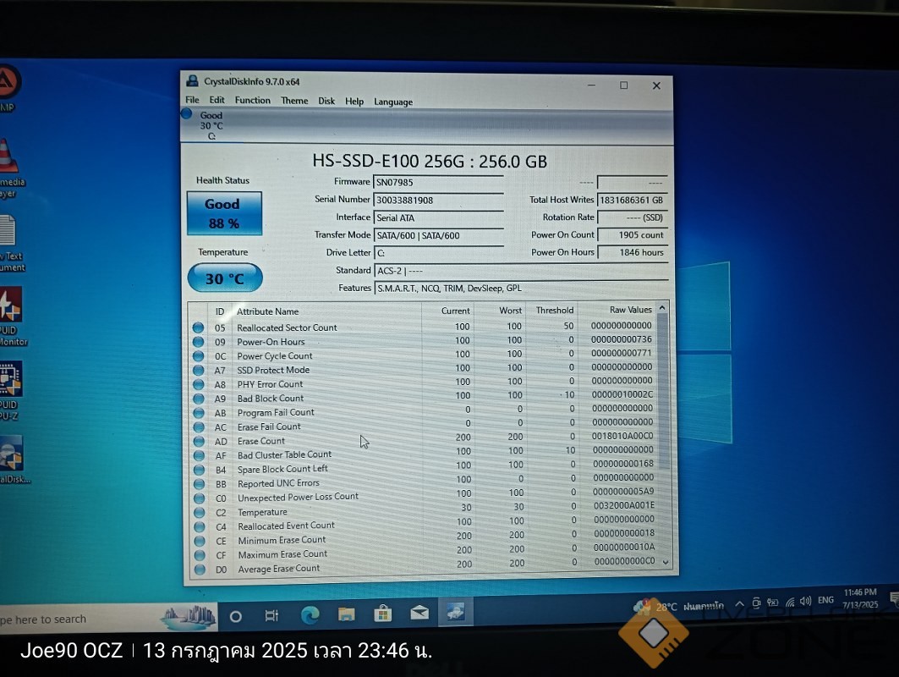
Task: Open the volume speaker tray icon
Action: (805, 602)
